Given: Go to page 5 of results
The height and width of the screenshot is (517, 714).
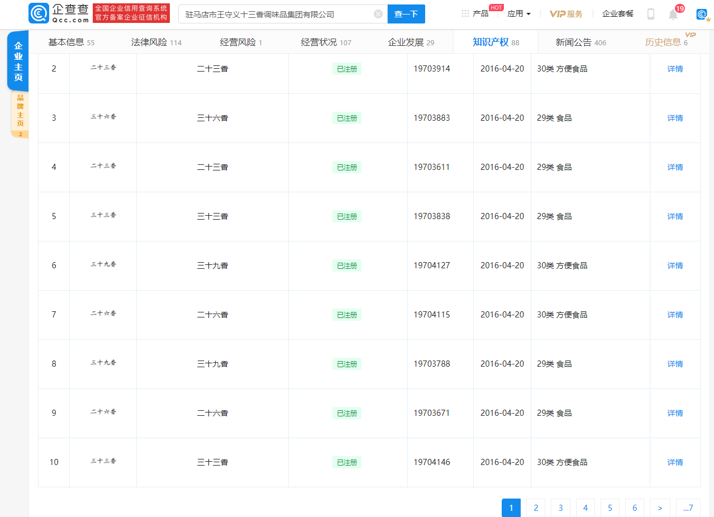Looking at the screenshot, I should click(610, 507).
